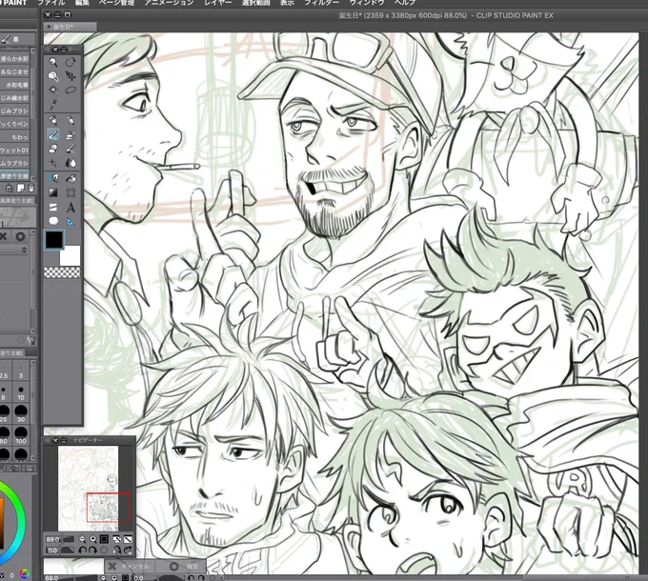Select the Pencil tool
Viewport: 648px width, 581px height.
(71, 120)
